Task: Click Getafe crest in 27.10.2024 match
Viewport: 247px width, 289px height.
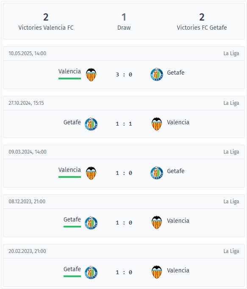Action: coord(91,124)
